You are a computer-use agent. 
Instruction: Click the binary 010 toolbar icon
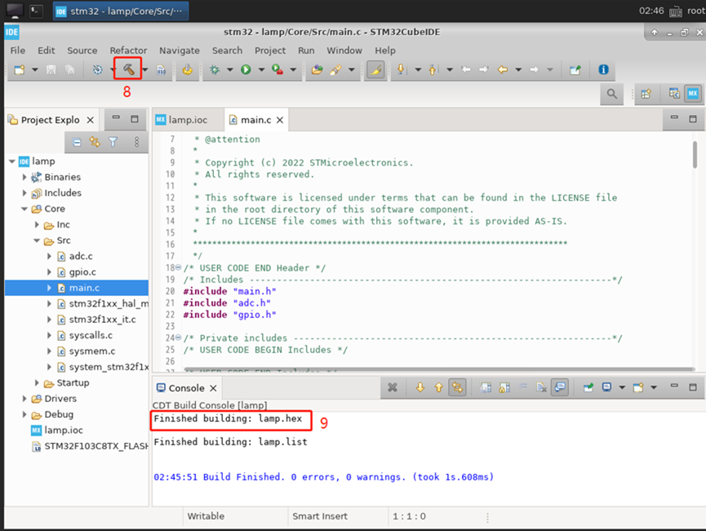point(161,70)
